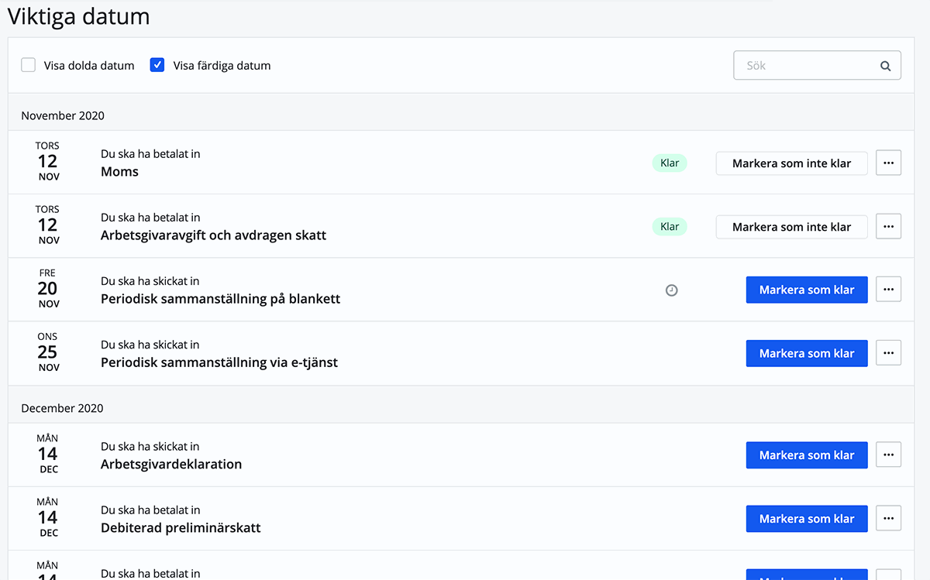Mark Arbetsgivardeklaration as klar
The width and height of the screenshot is (930, 580).
pyautogui.click(x=806, y=455)
